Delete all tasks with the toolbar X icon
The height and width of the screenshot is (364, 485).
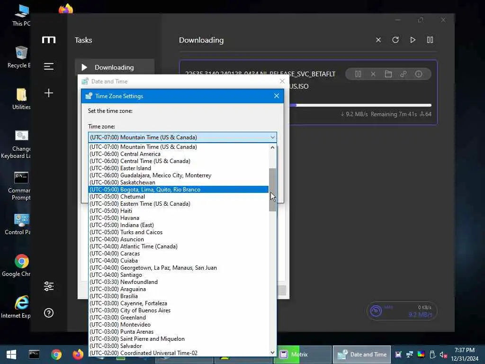click(378, 40)
